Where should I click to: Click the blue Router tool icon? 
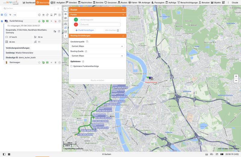(65, 28)
